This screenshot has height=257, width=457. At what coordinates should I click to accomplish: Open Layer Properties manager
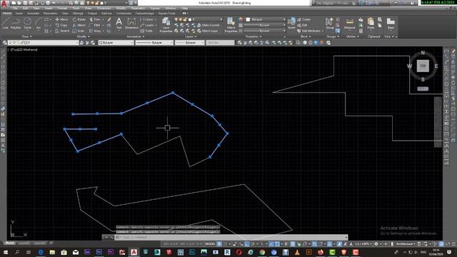[x=166, y=24]
